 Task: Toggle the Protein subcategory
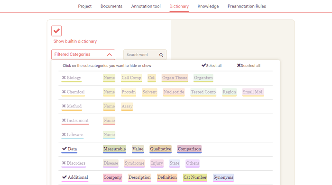(x=129, y=92)
